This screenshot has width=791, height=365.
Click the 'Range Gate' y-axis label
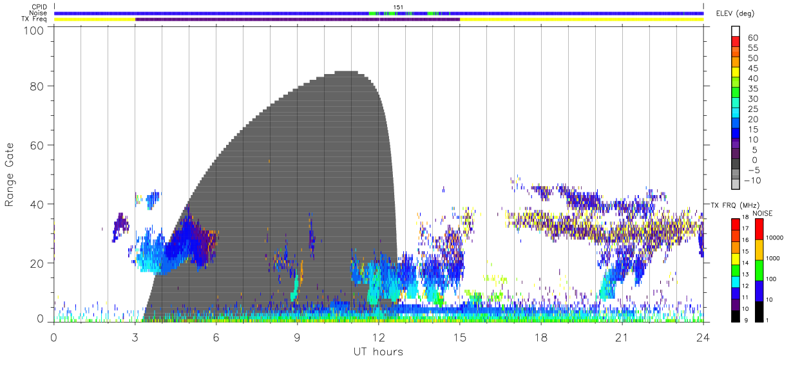[10, 175]
